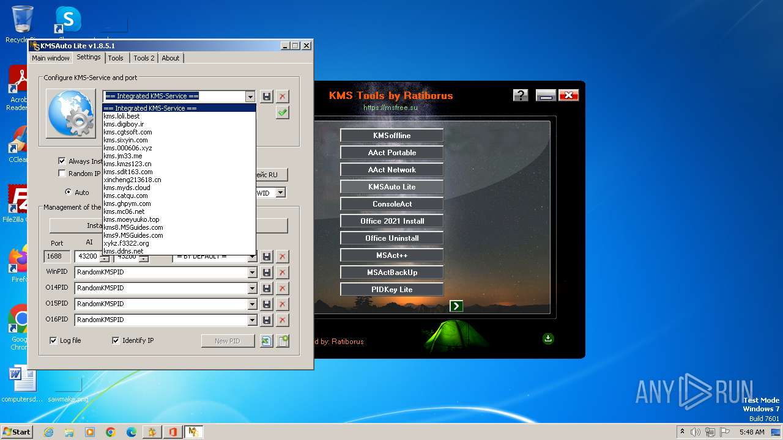Click PIDKey Lite in KMS Tools

coord(392,290)
